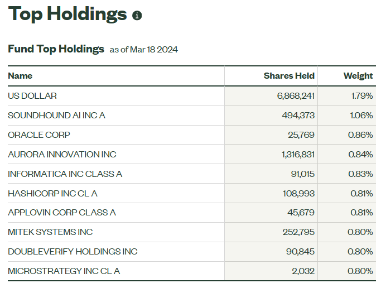
Task: Open DOUBLEVERIFY HOLDINGS INC entry
Action: (73, 252)
